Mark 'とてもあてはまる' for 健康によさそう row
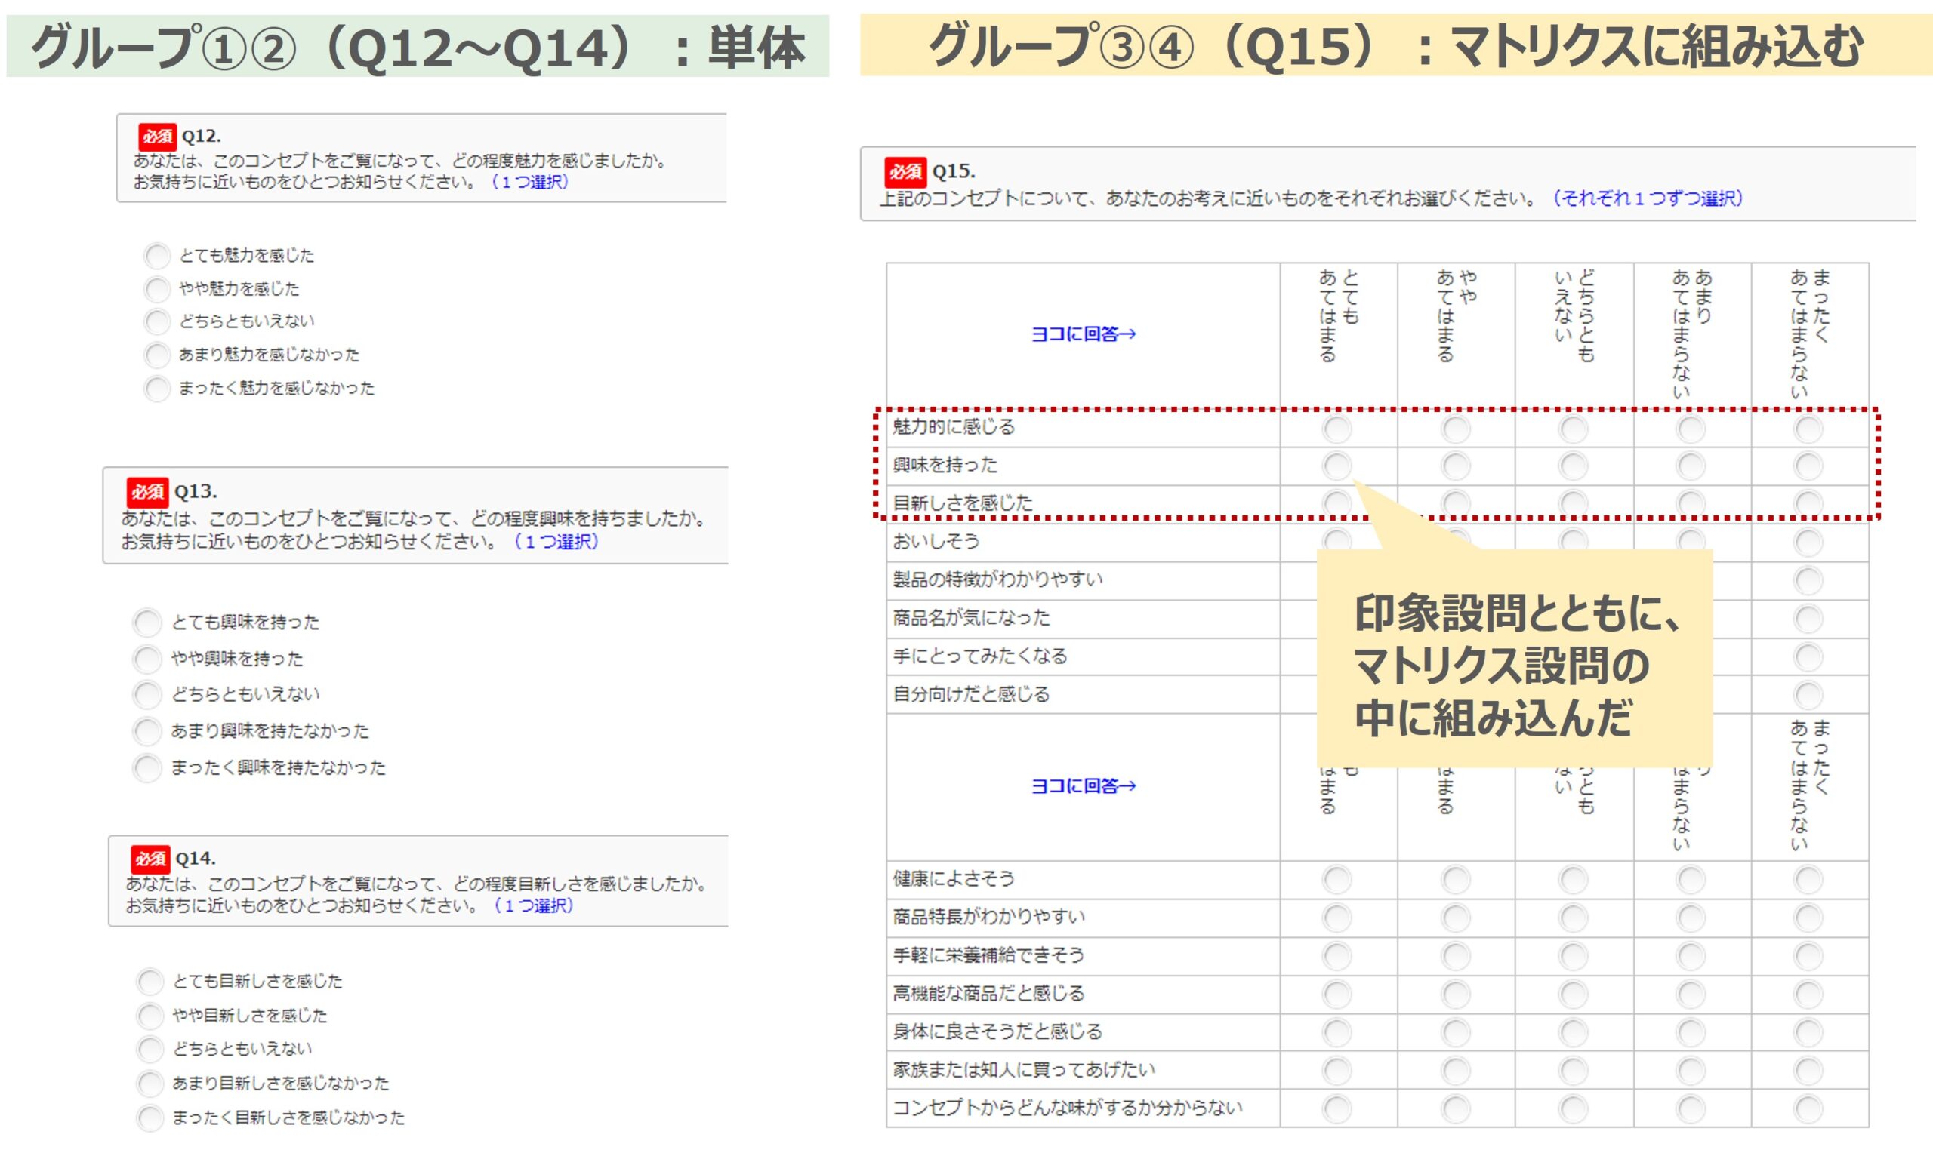 click(1336, 879)
